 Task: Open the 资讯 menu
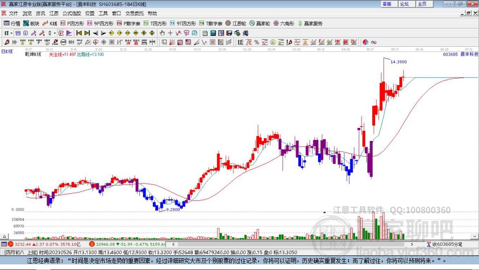(40, 14)
